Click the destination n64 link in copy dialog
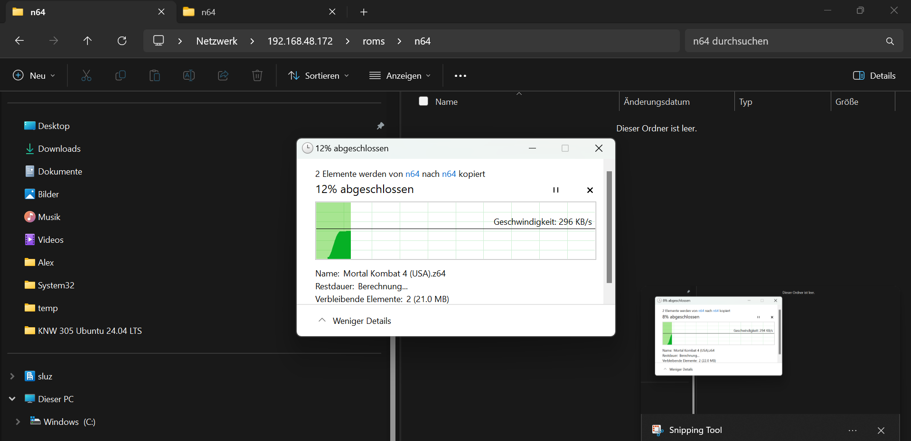This screenshot has width=911, height=441. pyautogui.click(x=449, y=174)
